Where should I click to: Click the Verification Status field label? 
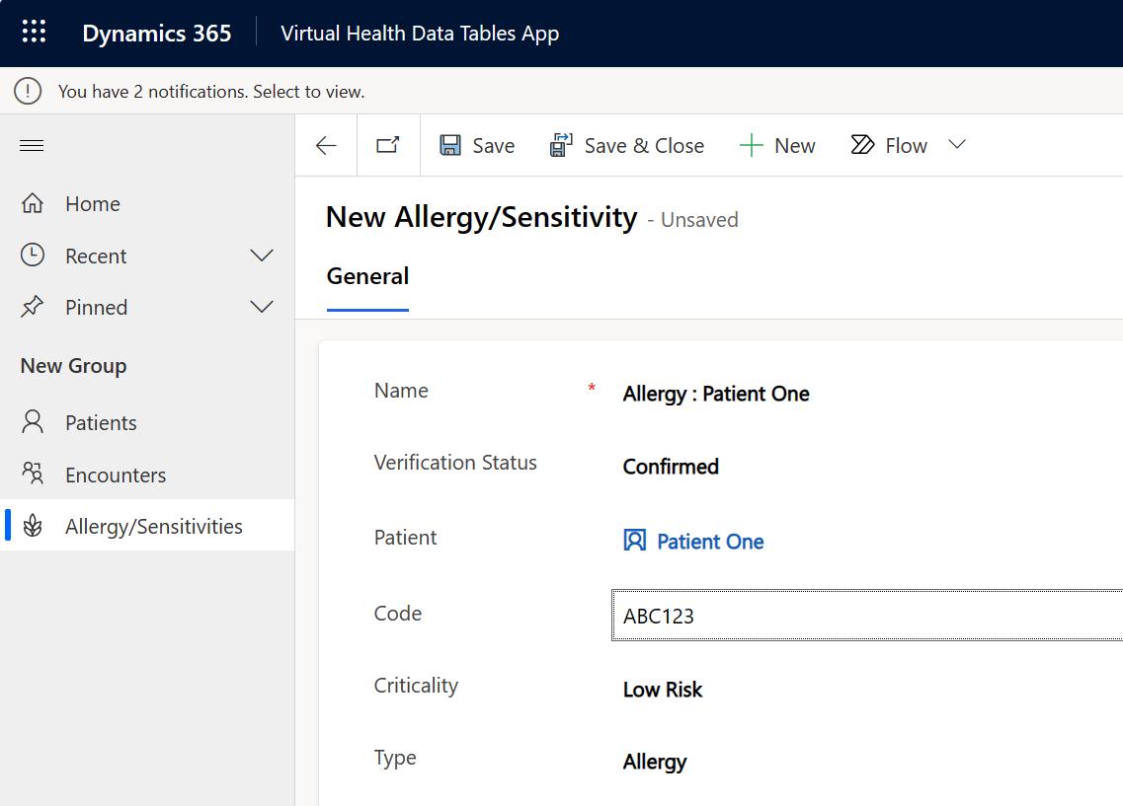[455, 463]
